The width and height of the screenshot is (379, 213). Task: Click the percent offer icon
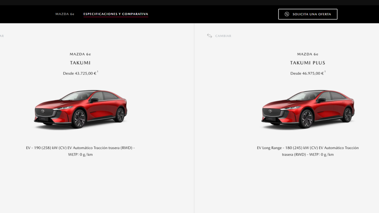coord(287,14)
